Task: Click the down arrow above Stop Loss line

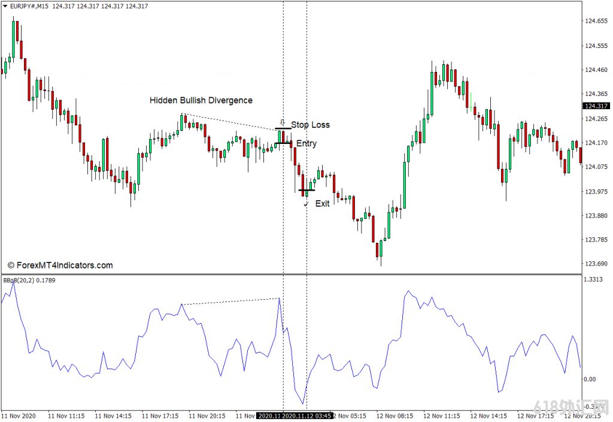Action: [x=283, y=122]
